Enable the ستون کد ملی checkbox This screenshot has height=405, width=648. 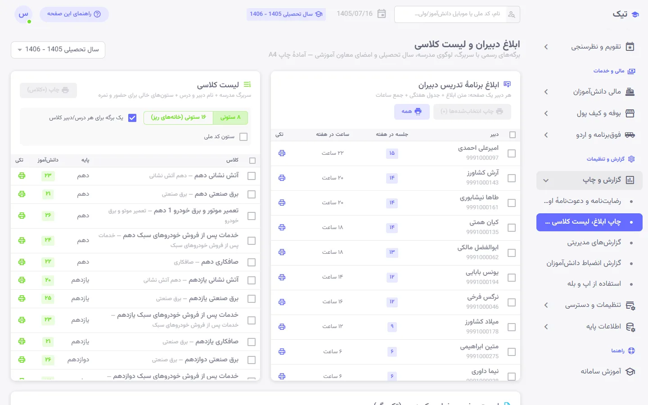[x=243, y=137]
